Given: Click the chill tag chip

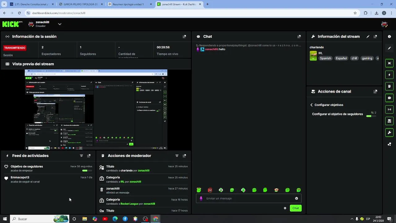Looking at the screenshot, I should pyautogui.click(x=354, y=58).
